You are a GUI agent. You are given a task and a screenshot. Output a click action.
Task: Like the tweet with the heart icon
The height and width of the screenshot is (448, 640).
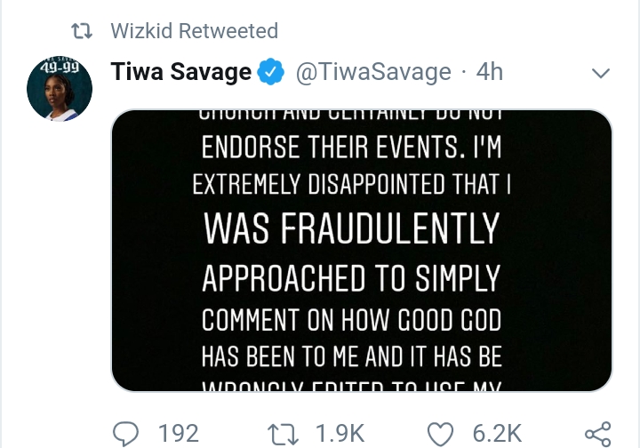click(x=441, y=433)
